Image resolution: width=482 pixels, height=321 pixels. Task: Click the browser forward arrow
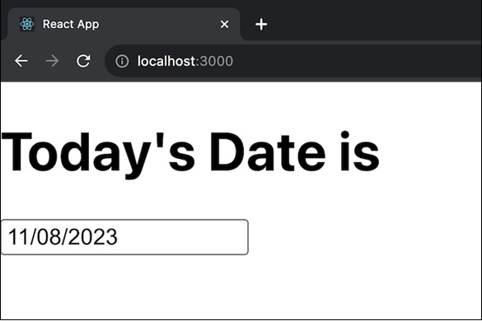click(52, 61)
